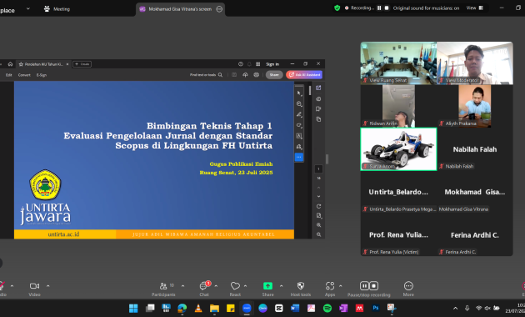Click the vertical scrollbar in shared Acrobat document
525x317 pixels.
(310, 90)
